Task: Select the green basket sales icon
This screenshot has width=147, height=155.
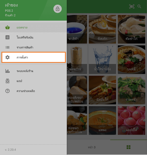Action: point(7,27)
